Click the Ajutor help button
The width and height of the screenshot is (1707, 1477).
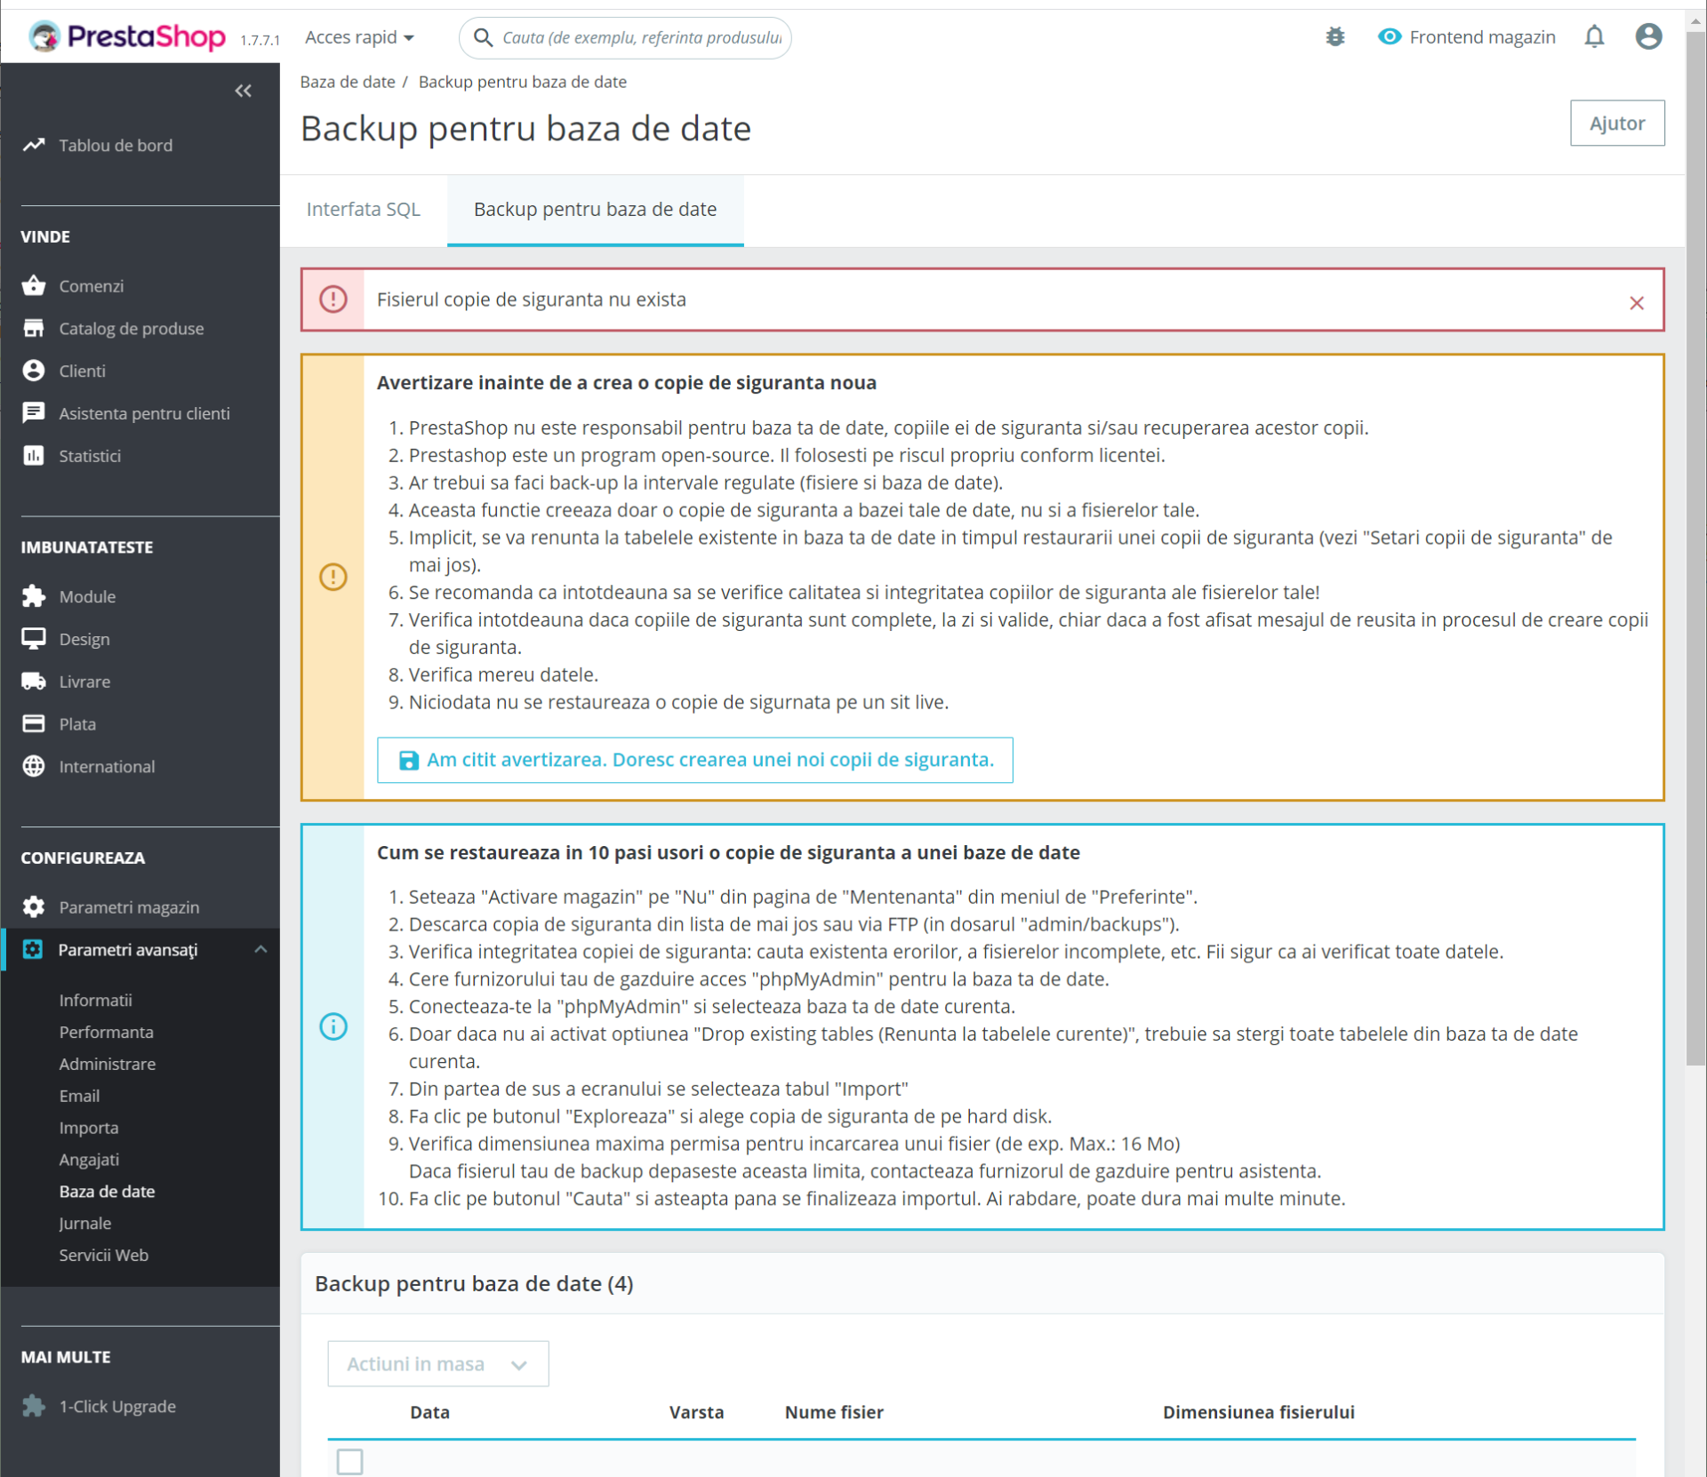pyautogui.click(x=1616, y=123)
